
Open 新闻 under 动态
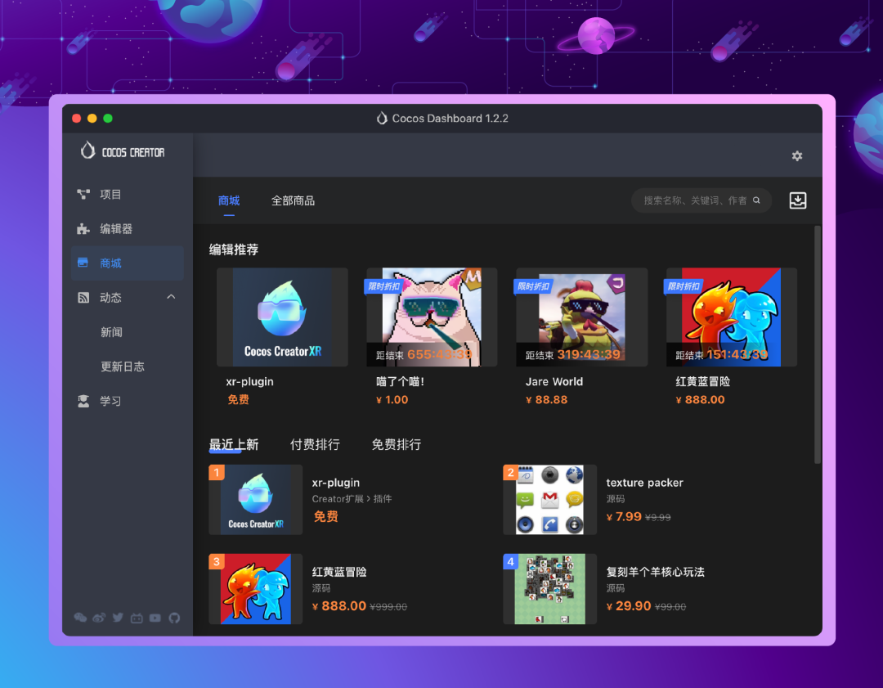112,332
